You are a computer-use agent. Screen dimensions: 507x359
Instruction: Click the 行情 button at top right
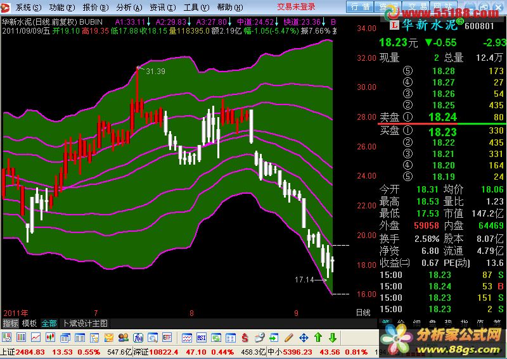coord(360,7)
